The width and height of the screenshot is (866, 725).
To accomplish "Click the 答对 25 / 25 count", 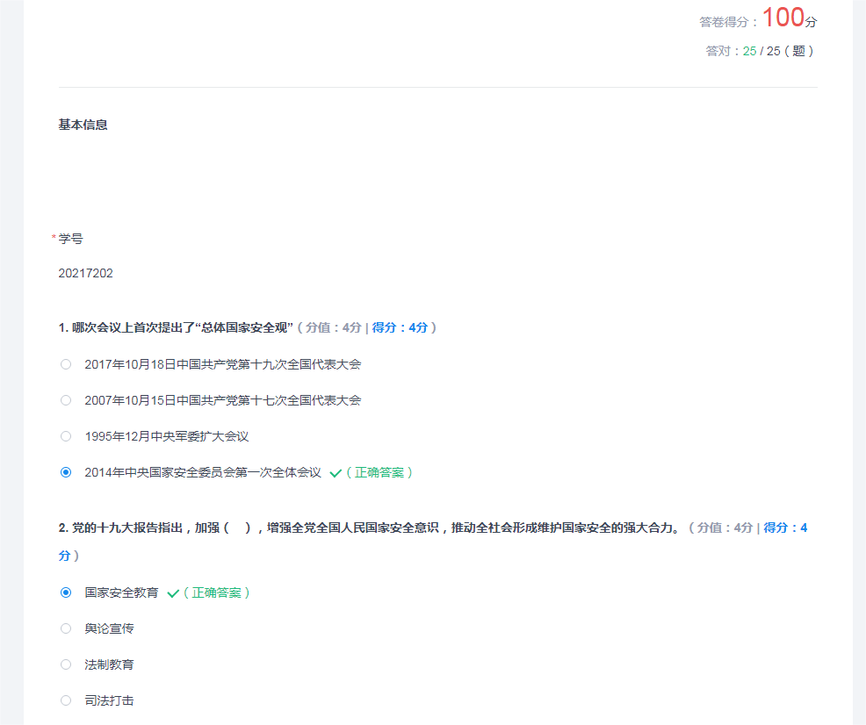I will [x=761, y=51].
